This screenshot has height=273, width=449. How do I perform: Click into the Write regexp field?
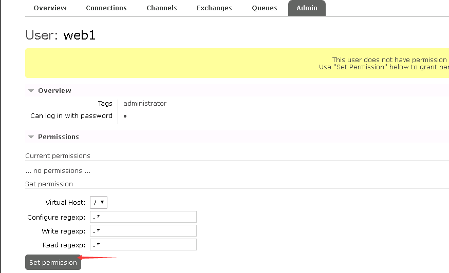[143, 231]
